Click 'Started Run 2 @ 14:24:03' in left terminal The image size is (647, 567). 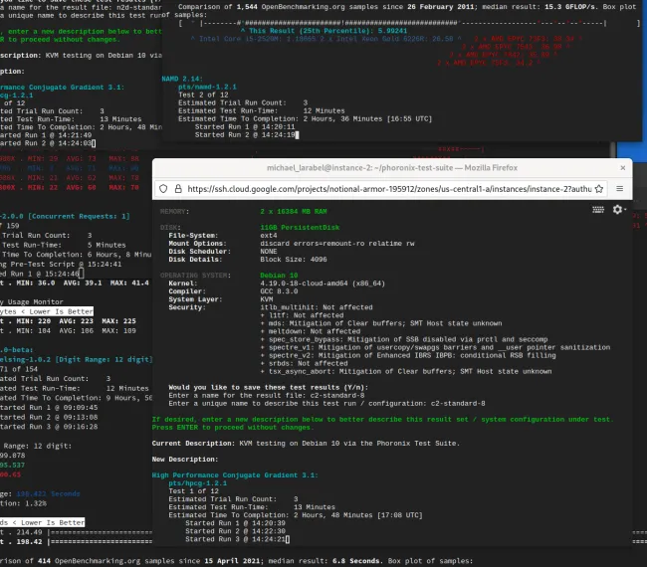click(x=46, y=143)
